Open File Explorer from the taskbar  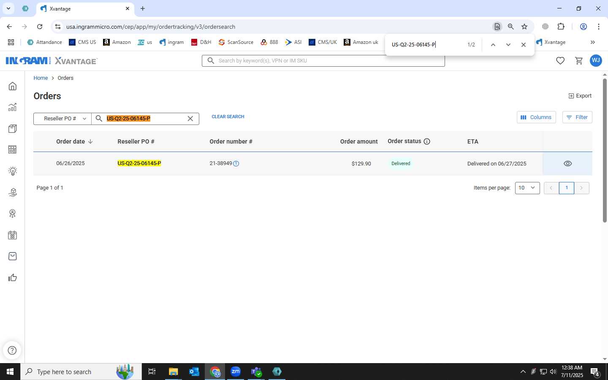(x=174, y=372)
